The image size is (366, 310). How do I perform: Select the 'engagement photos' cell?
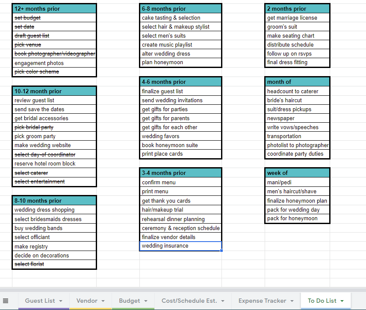(x=54, y=63)
